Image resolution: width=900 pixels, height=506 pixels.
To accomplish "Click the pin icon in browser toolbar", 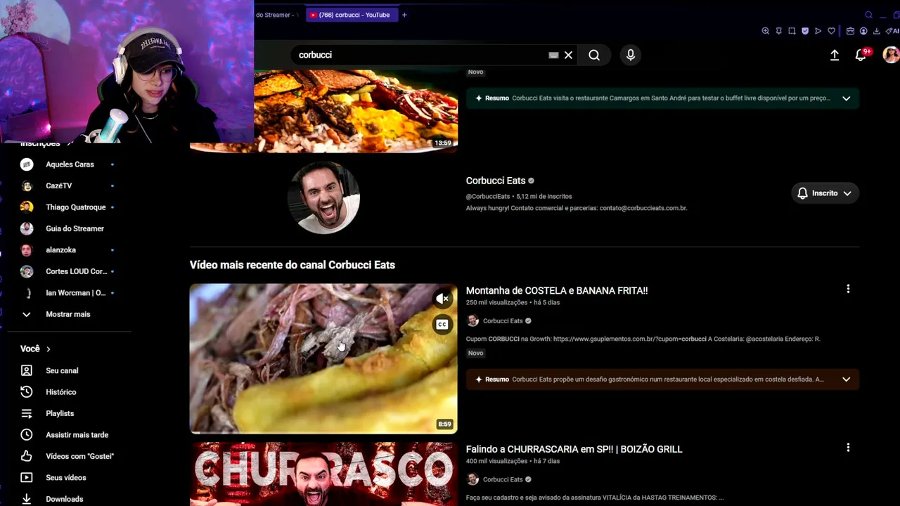I will pyautogui.click(x=778, y=31).
